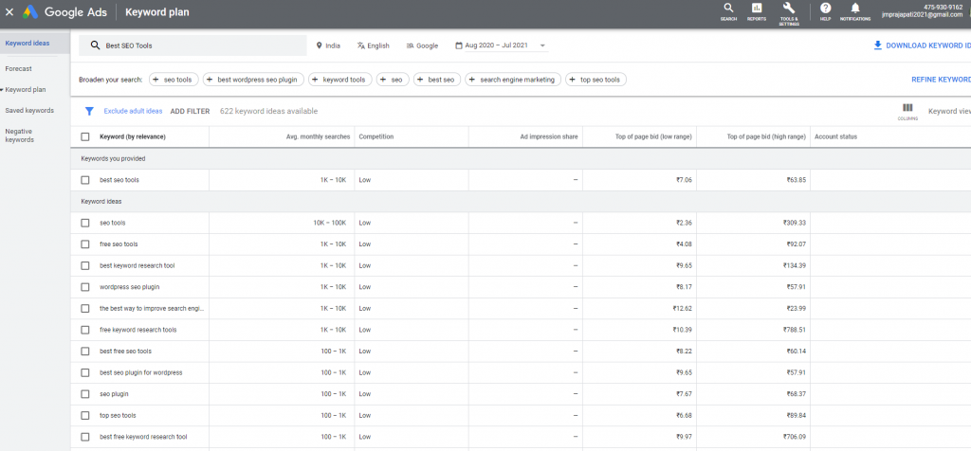Click the '10K – 100K' searches value

pyautogui.click(x=329, y=223)
